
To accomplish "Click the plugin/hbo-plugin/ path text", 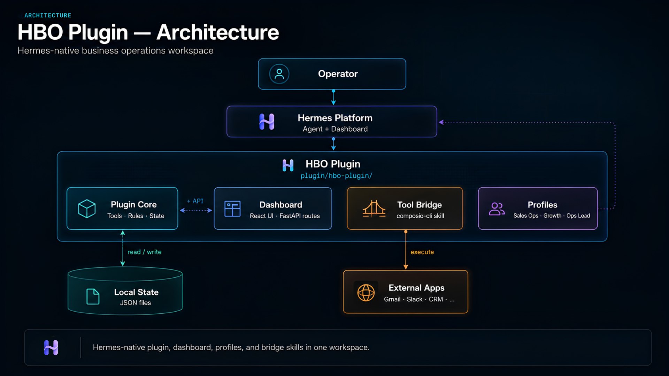I will click(336, 176).
